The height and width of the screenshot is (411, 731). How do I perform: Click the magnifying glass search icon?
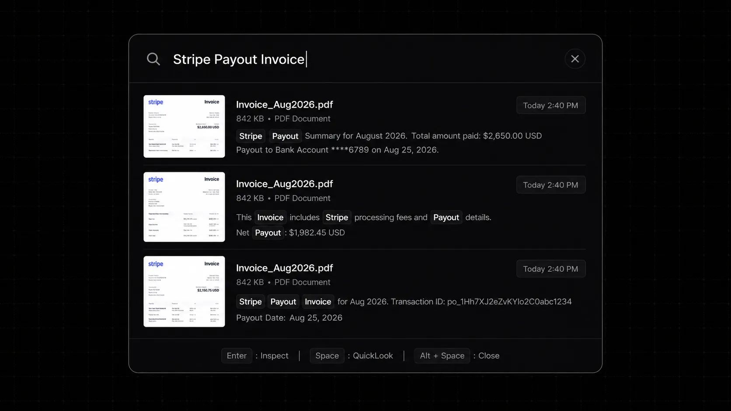(x=153, y=59)
